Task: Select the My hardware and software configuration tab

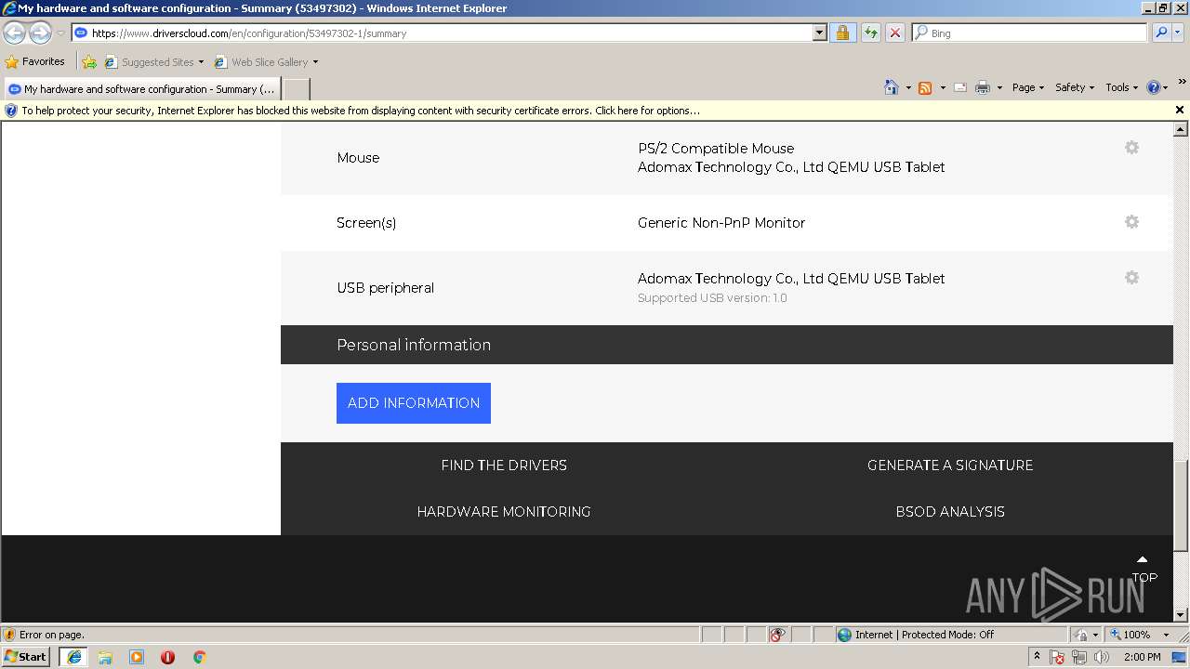Action: click(140, 89)
